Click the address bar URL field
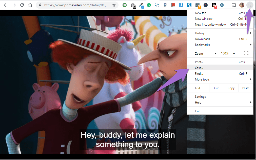The width and height of the screenshot is (256, 160). pyautogui.click(x=76, y=5)
